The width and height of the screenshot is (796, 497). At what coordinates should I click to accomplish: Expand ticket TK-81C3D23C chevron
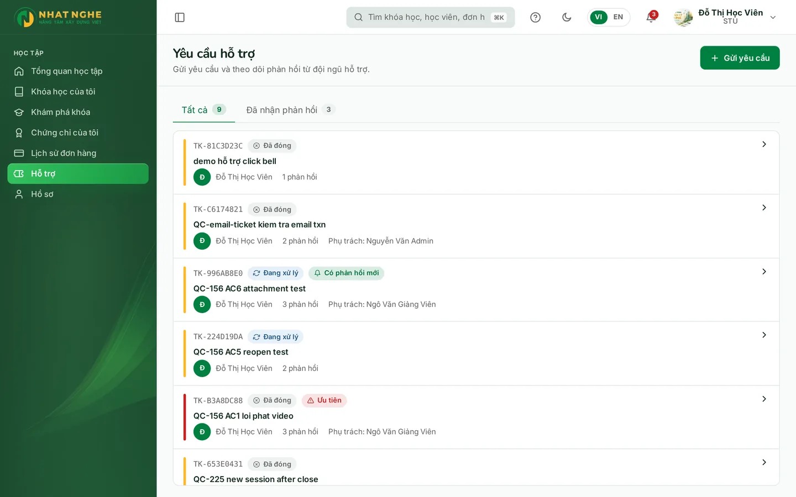[764, 144]
